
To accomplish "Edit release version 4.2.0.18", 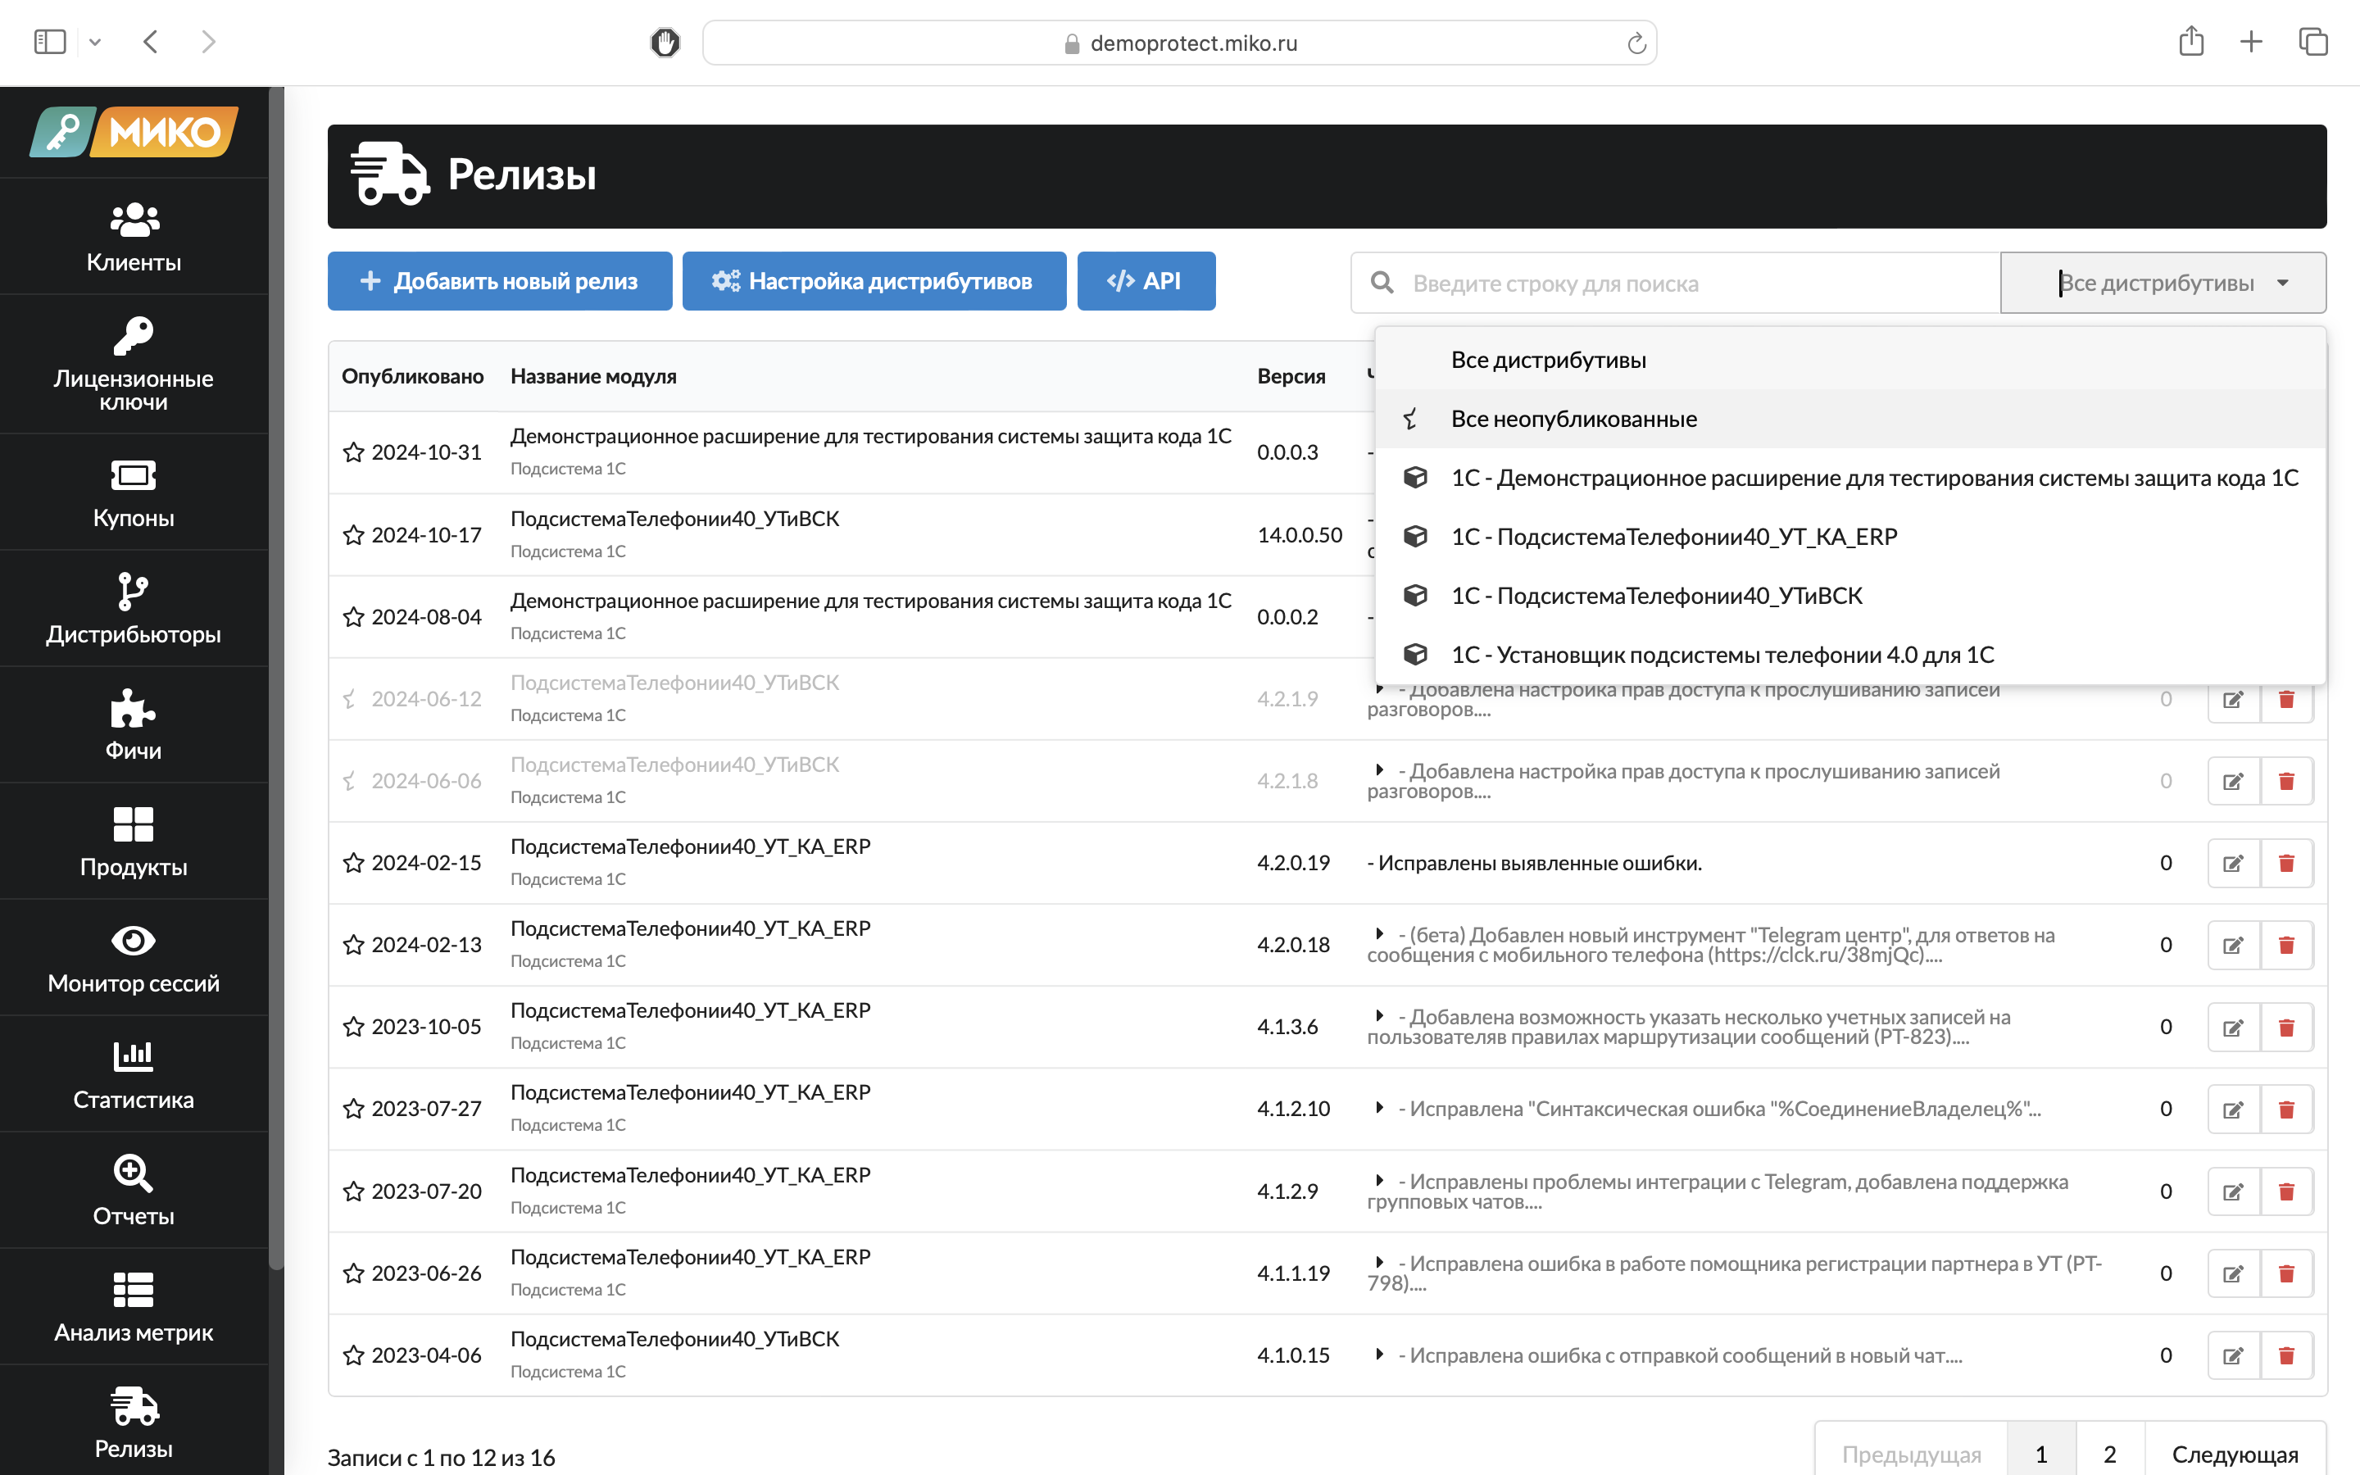I will pos(2233,946).
